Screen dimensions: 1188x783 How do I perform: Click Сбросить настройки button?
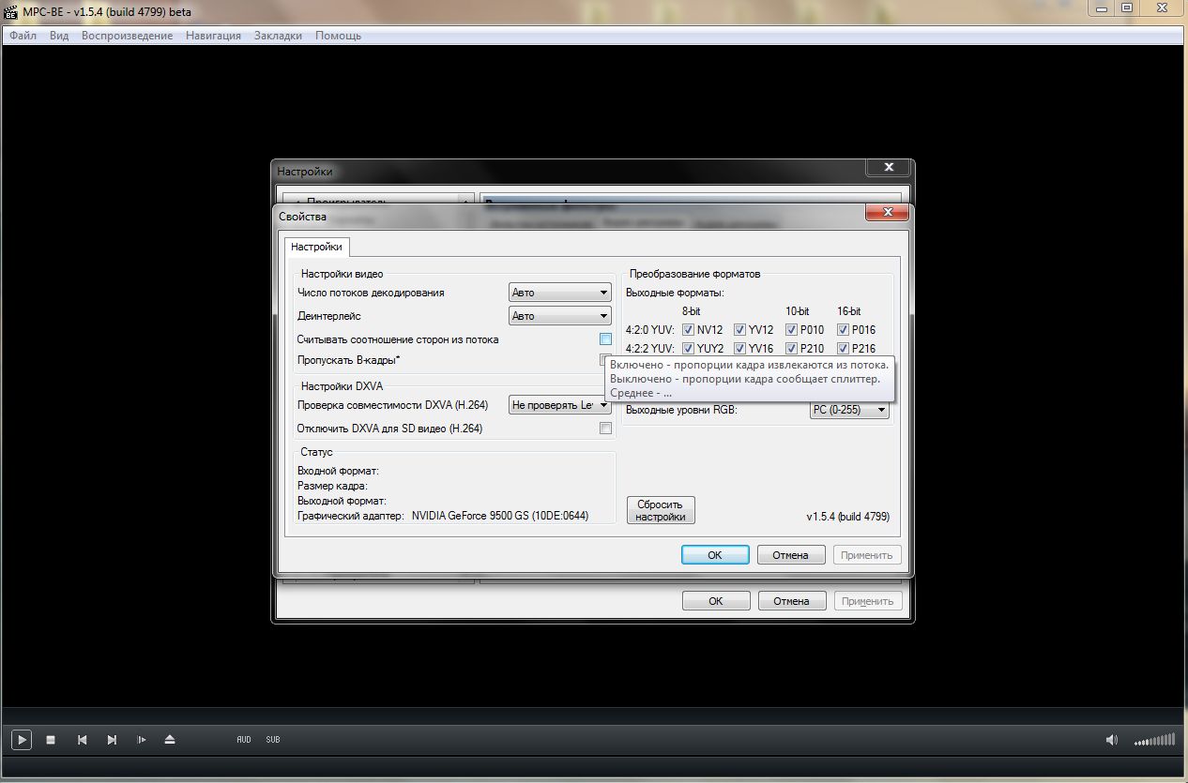pos(661,510)
